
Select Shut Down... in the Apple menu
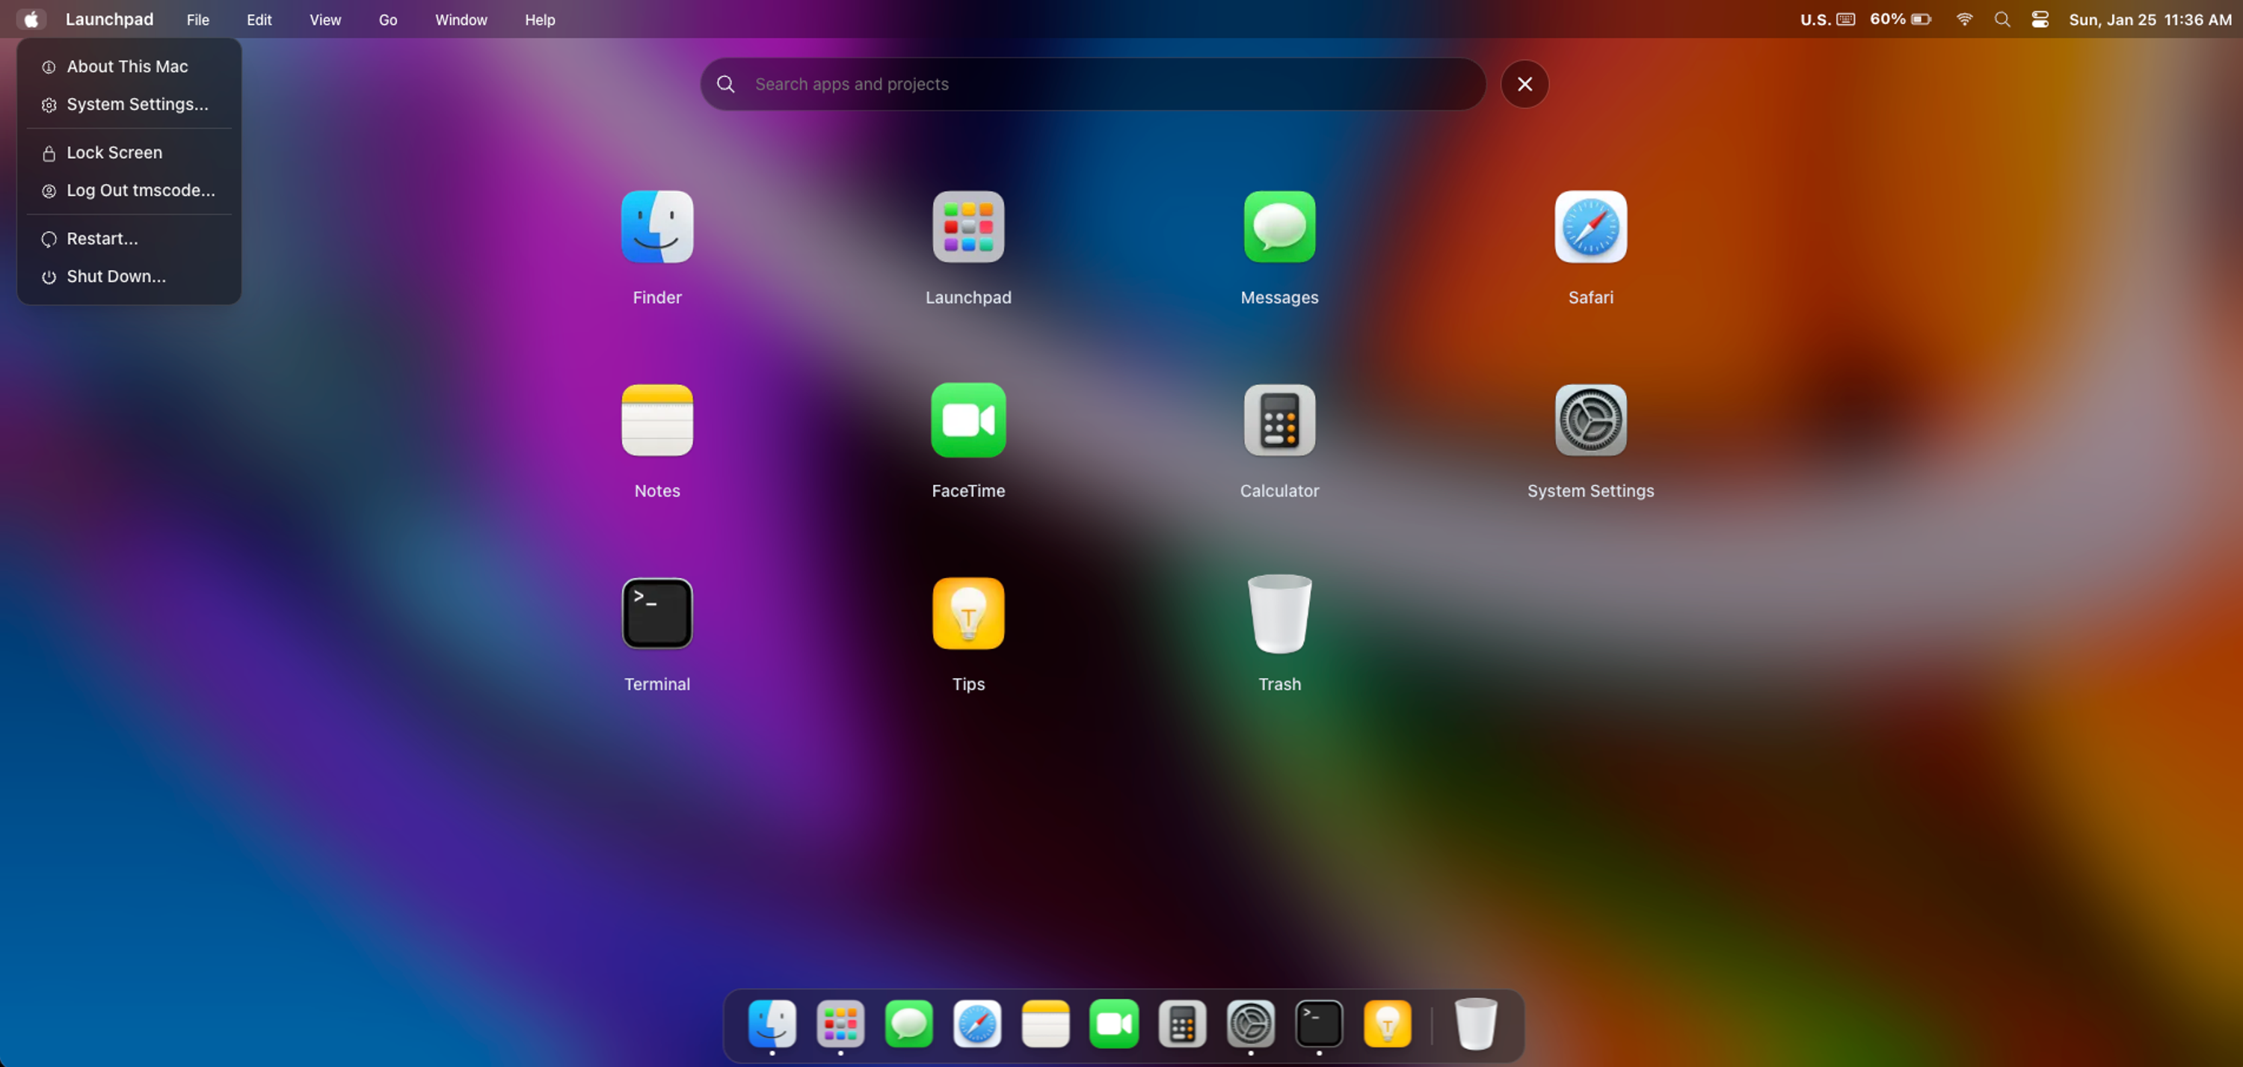point(129,276)
